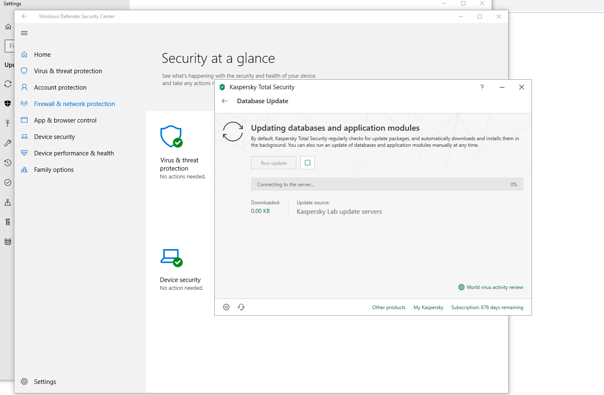604x395 pixels.
Task: Click the update progress bar
Action: 387,184
